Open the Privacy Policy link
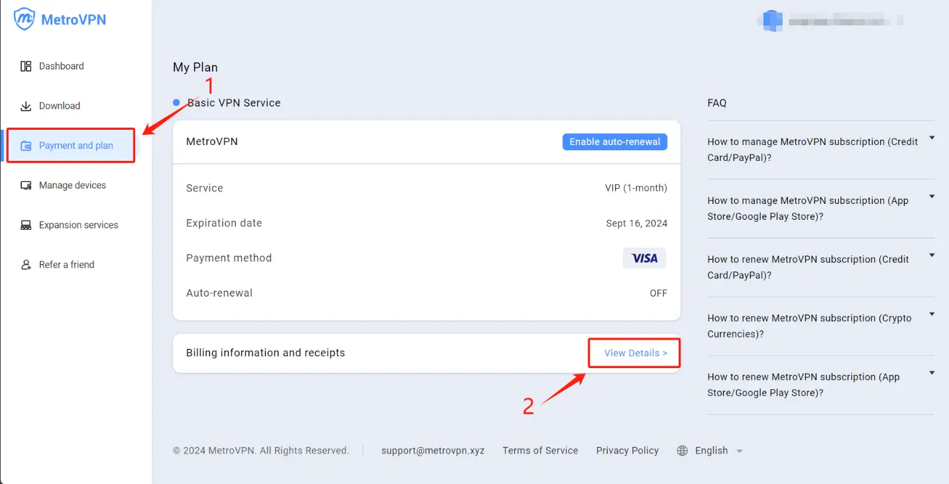 pyautogui.click(x=627, y=451)
